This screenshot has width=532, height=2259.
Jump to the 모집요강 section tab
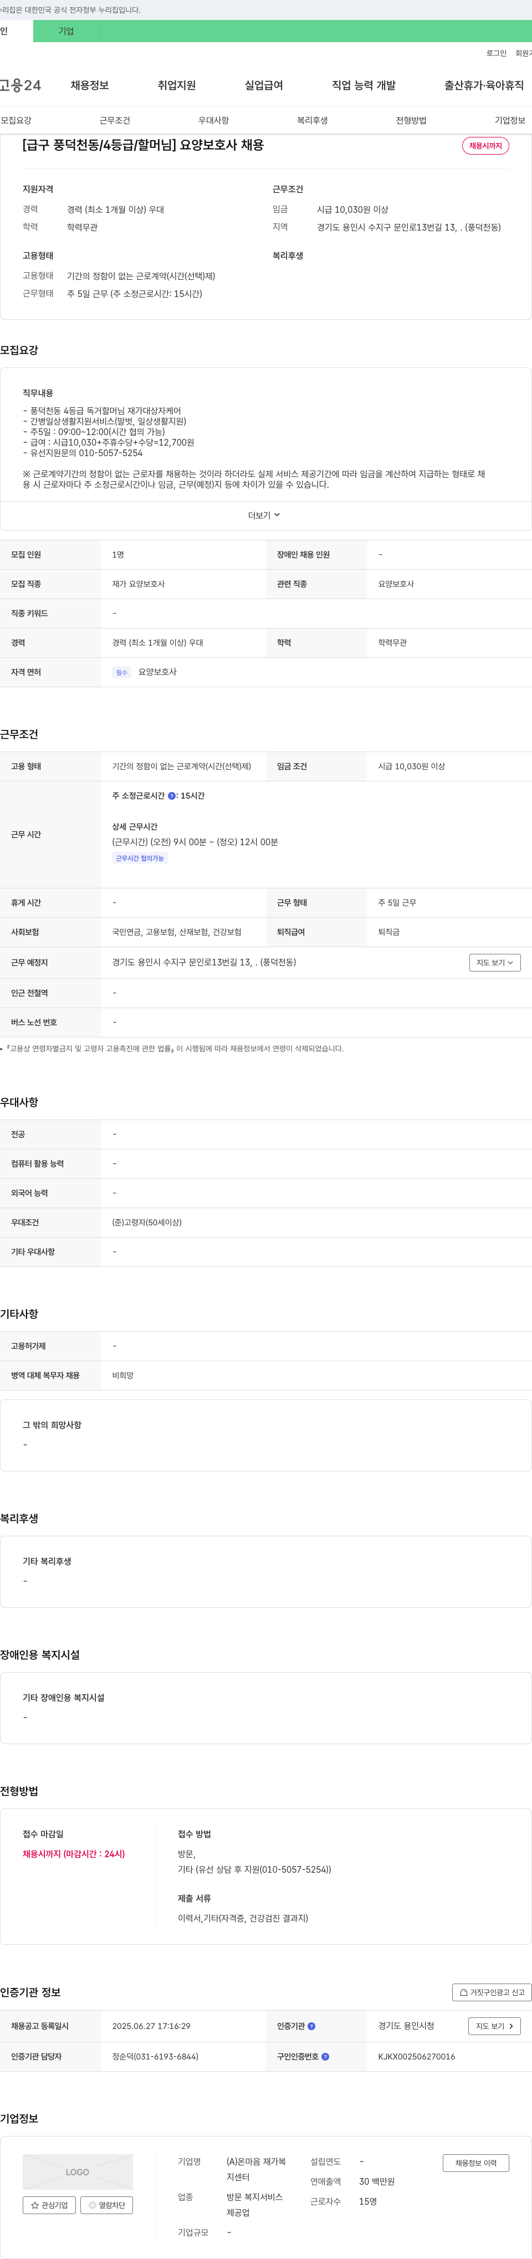pyautogui.click(x=16, y=120)
